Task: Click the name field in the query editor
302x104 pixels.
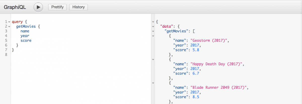Action: tap(25, 31)
